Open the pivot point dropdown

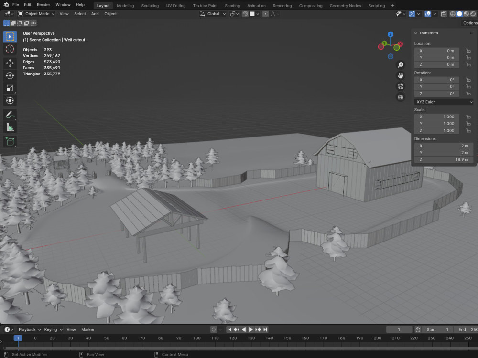234,14
